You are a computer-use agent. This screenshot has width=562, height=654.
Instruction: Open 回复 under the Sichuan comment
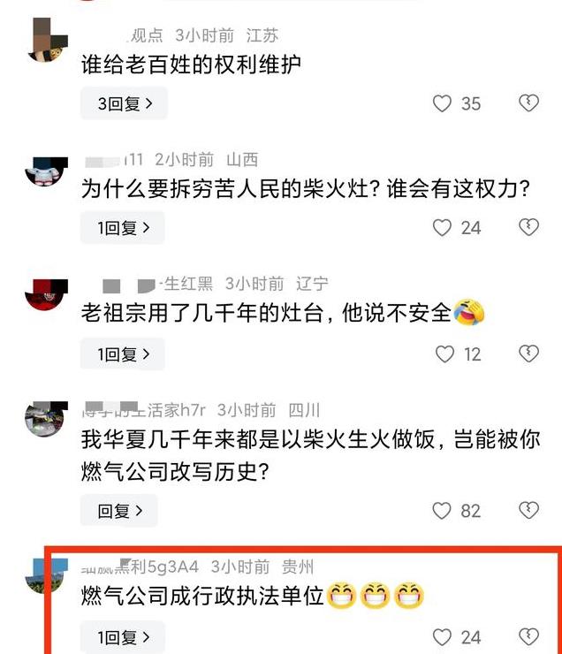119,511
